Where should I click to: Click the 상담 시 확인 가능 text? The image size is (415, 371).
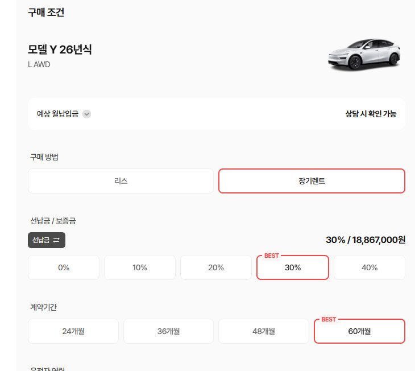371,114
